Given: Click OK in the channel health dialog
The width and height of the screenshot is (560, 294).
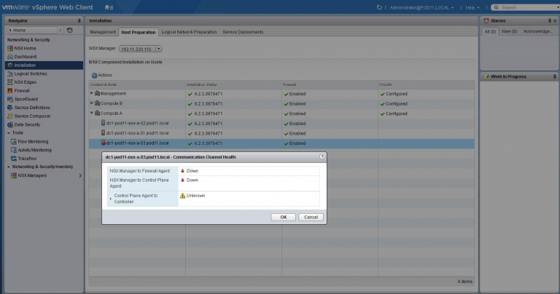Looking at the screenshot, I should [x=283, y=217].
